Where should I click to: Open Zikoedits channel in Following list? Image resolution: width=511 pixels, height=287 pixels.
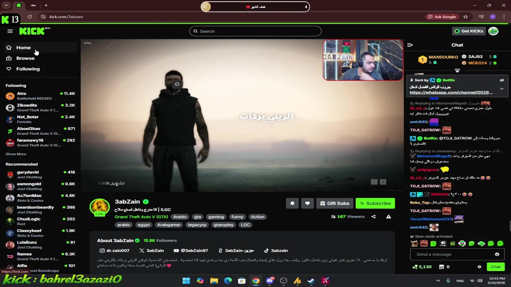(x=40, y=108)
